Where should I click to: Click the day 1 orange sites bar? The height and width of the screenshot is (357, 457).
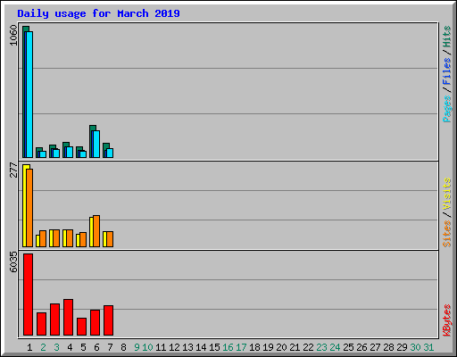coord(29,208)
